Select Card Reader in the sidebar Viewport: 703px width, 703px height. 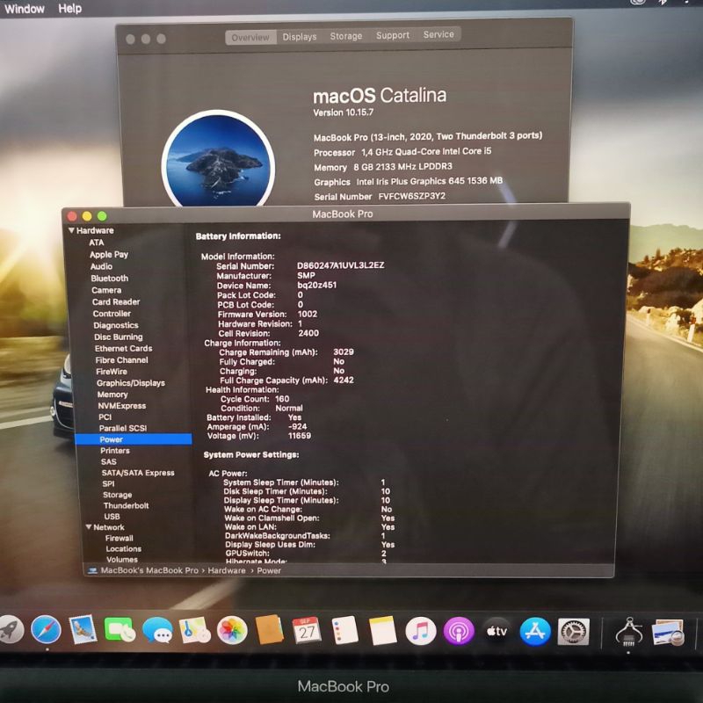[116, 301]
